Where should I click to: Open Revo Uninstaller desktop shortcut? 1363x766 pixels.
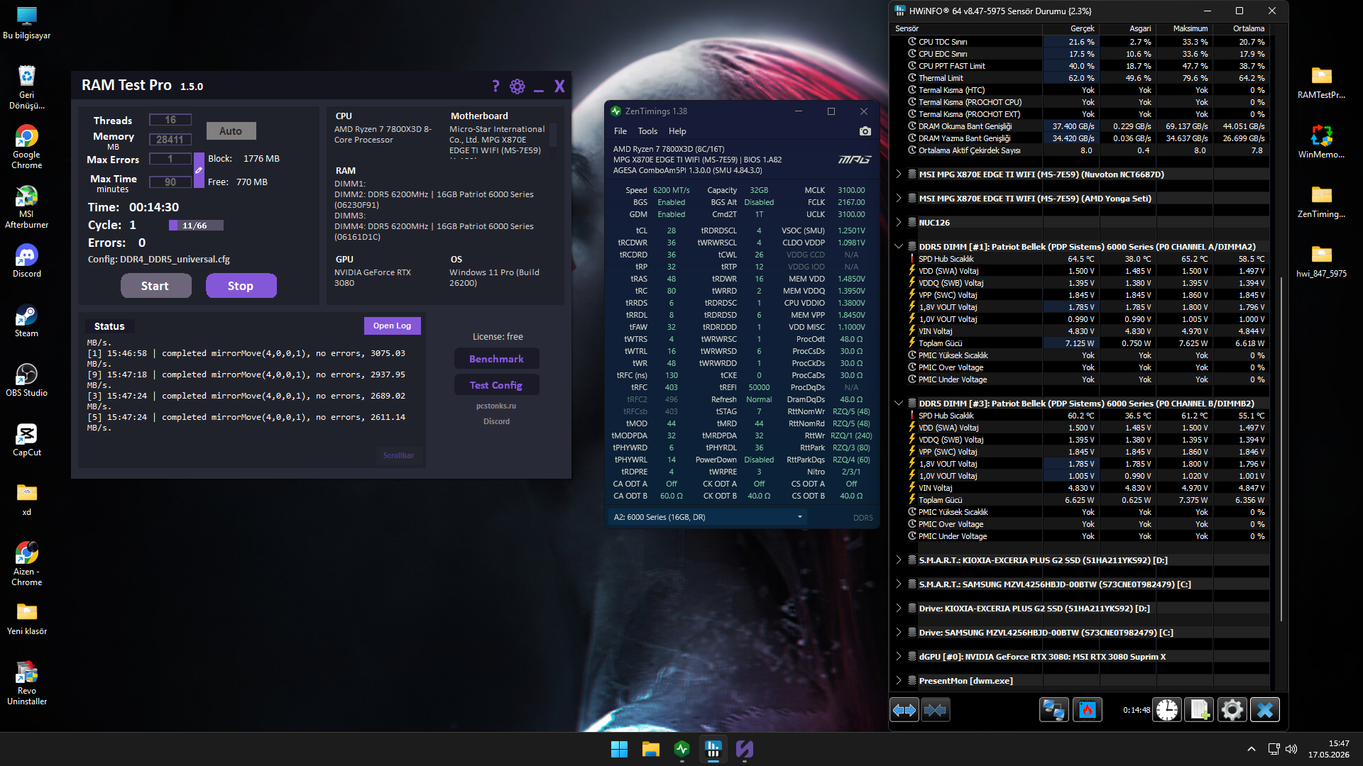pyautogui.click(x=27, y=682)
